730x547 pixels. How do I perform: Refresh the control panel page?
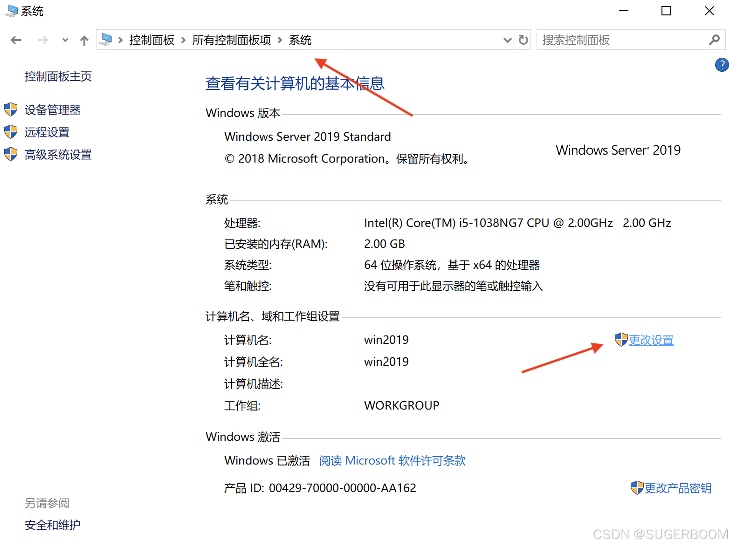click(523, 40)
